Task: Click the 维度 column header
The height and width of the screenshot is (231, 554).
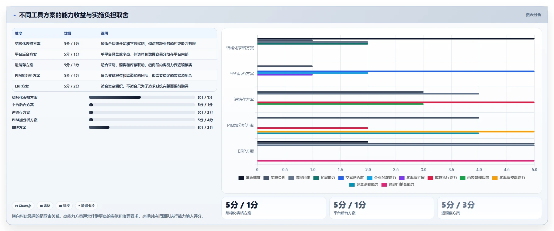Action: (19, 33)
